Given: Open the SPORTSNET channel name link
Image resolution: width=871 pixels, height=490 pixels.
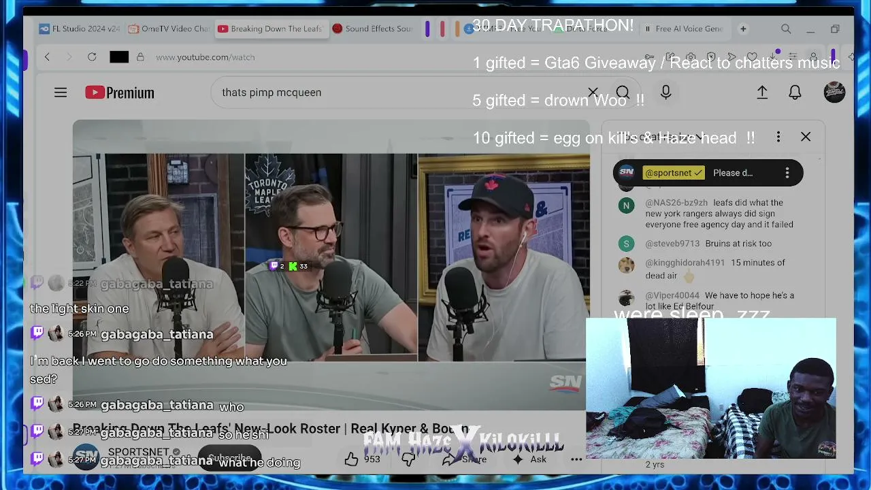Looking at the screenshot, I should click(x=138, y=452).
